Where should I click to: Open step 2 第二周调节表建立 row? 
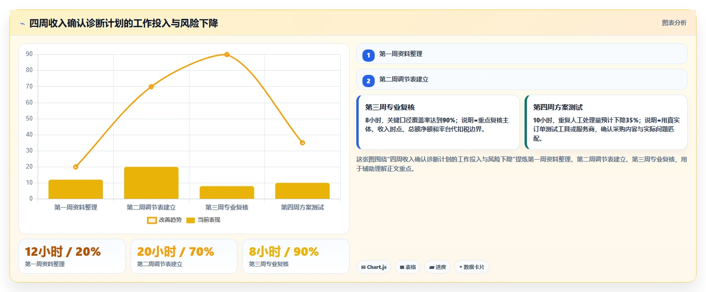tap(522, 80)
